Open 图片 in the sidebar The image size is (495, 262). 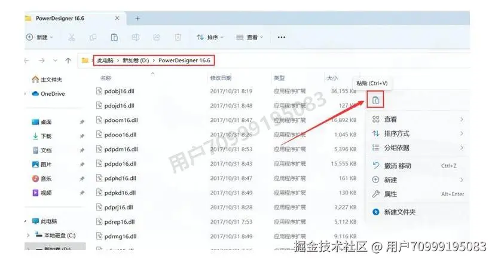coord(42,164)
